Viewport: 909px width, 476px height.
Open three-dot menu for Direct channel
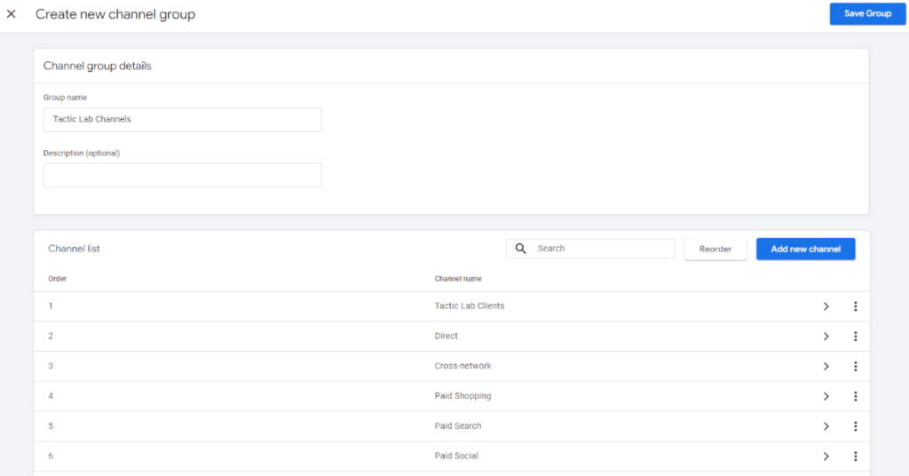[x=856, y=337]
